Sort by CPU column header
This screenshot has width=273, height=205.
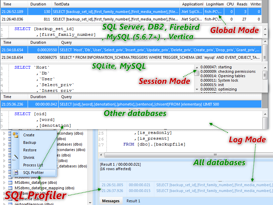point(230,4)
